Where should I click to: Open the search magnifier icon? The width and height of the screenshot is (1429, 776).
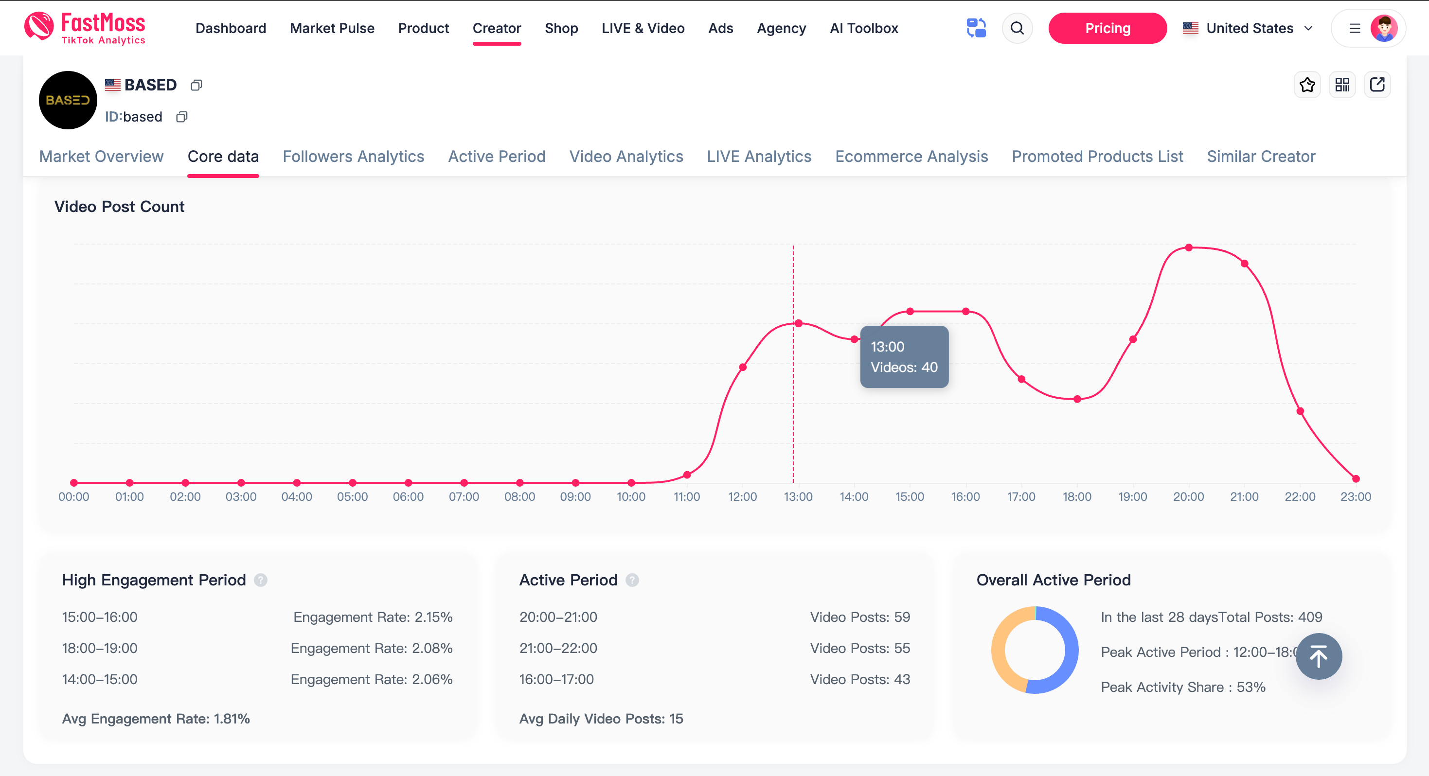point(1018,28)
